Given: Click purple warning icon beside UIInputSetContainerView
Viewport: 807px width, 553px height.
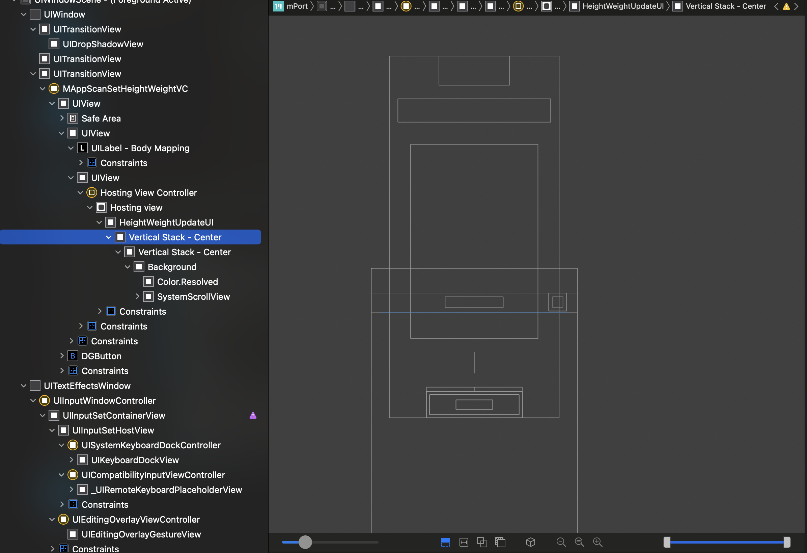Looking at the screenshot, I should 253,415.
